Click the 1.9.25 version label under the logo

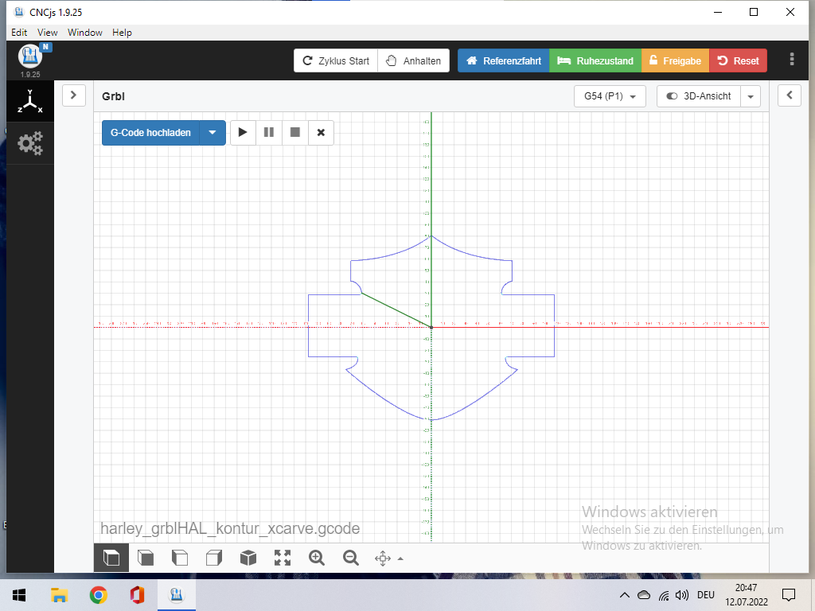[30, 74]
